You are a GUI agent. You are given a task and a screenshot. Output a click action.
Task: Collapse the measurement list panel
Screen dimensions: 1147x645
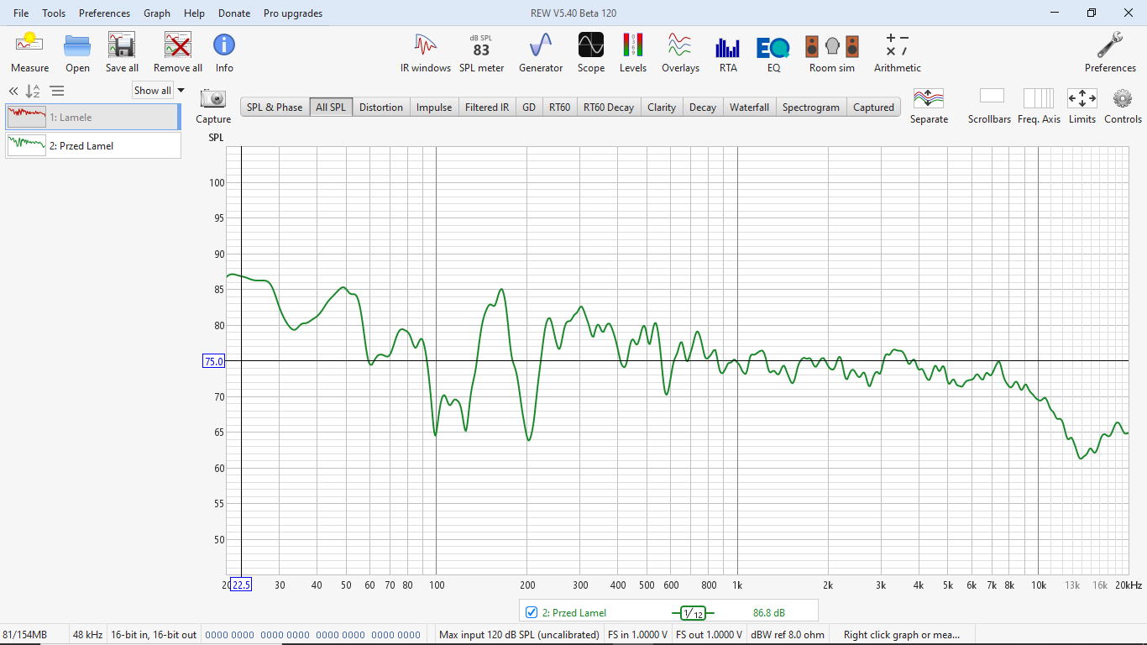pyautogui.click(x=13, y=92)
